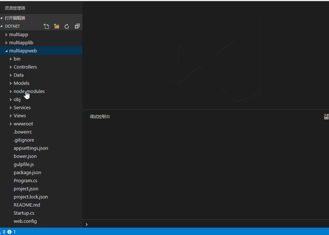This screenshot has width=329, height=235.
Task: Show the error count 0 in status bar
Action: (3, 232)
